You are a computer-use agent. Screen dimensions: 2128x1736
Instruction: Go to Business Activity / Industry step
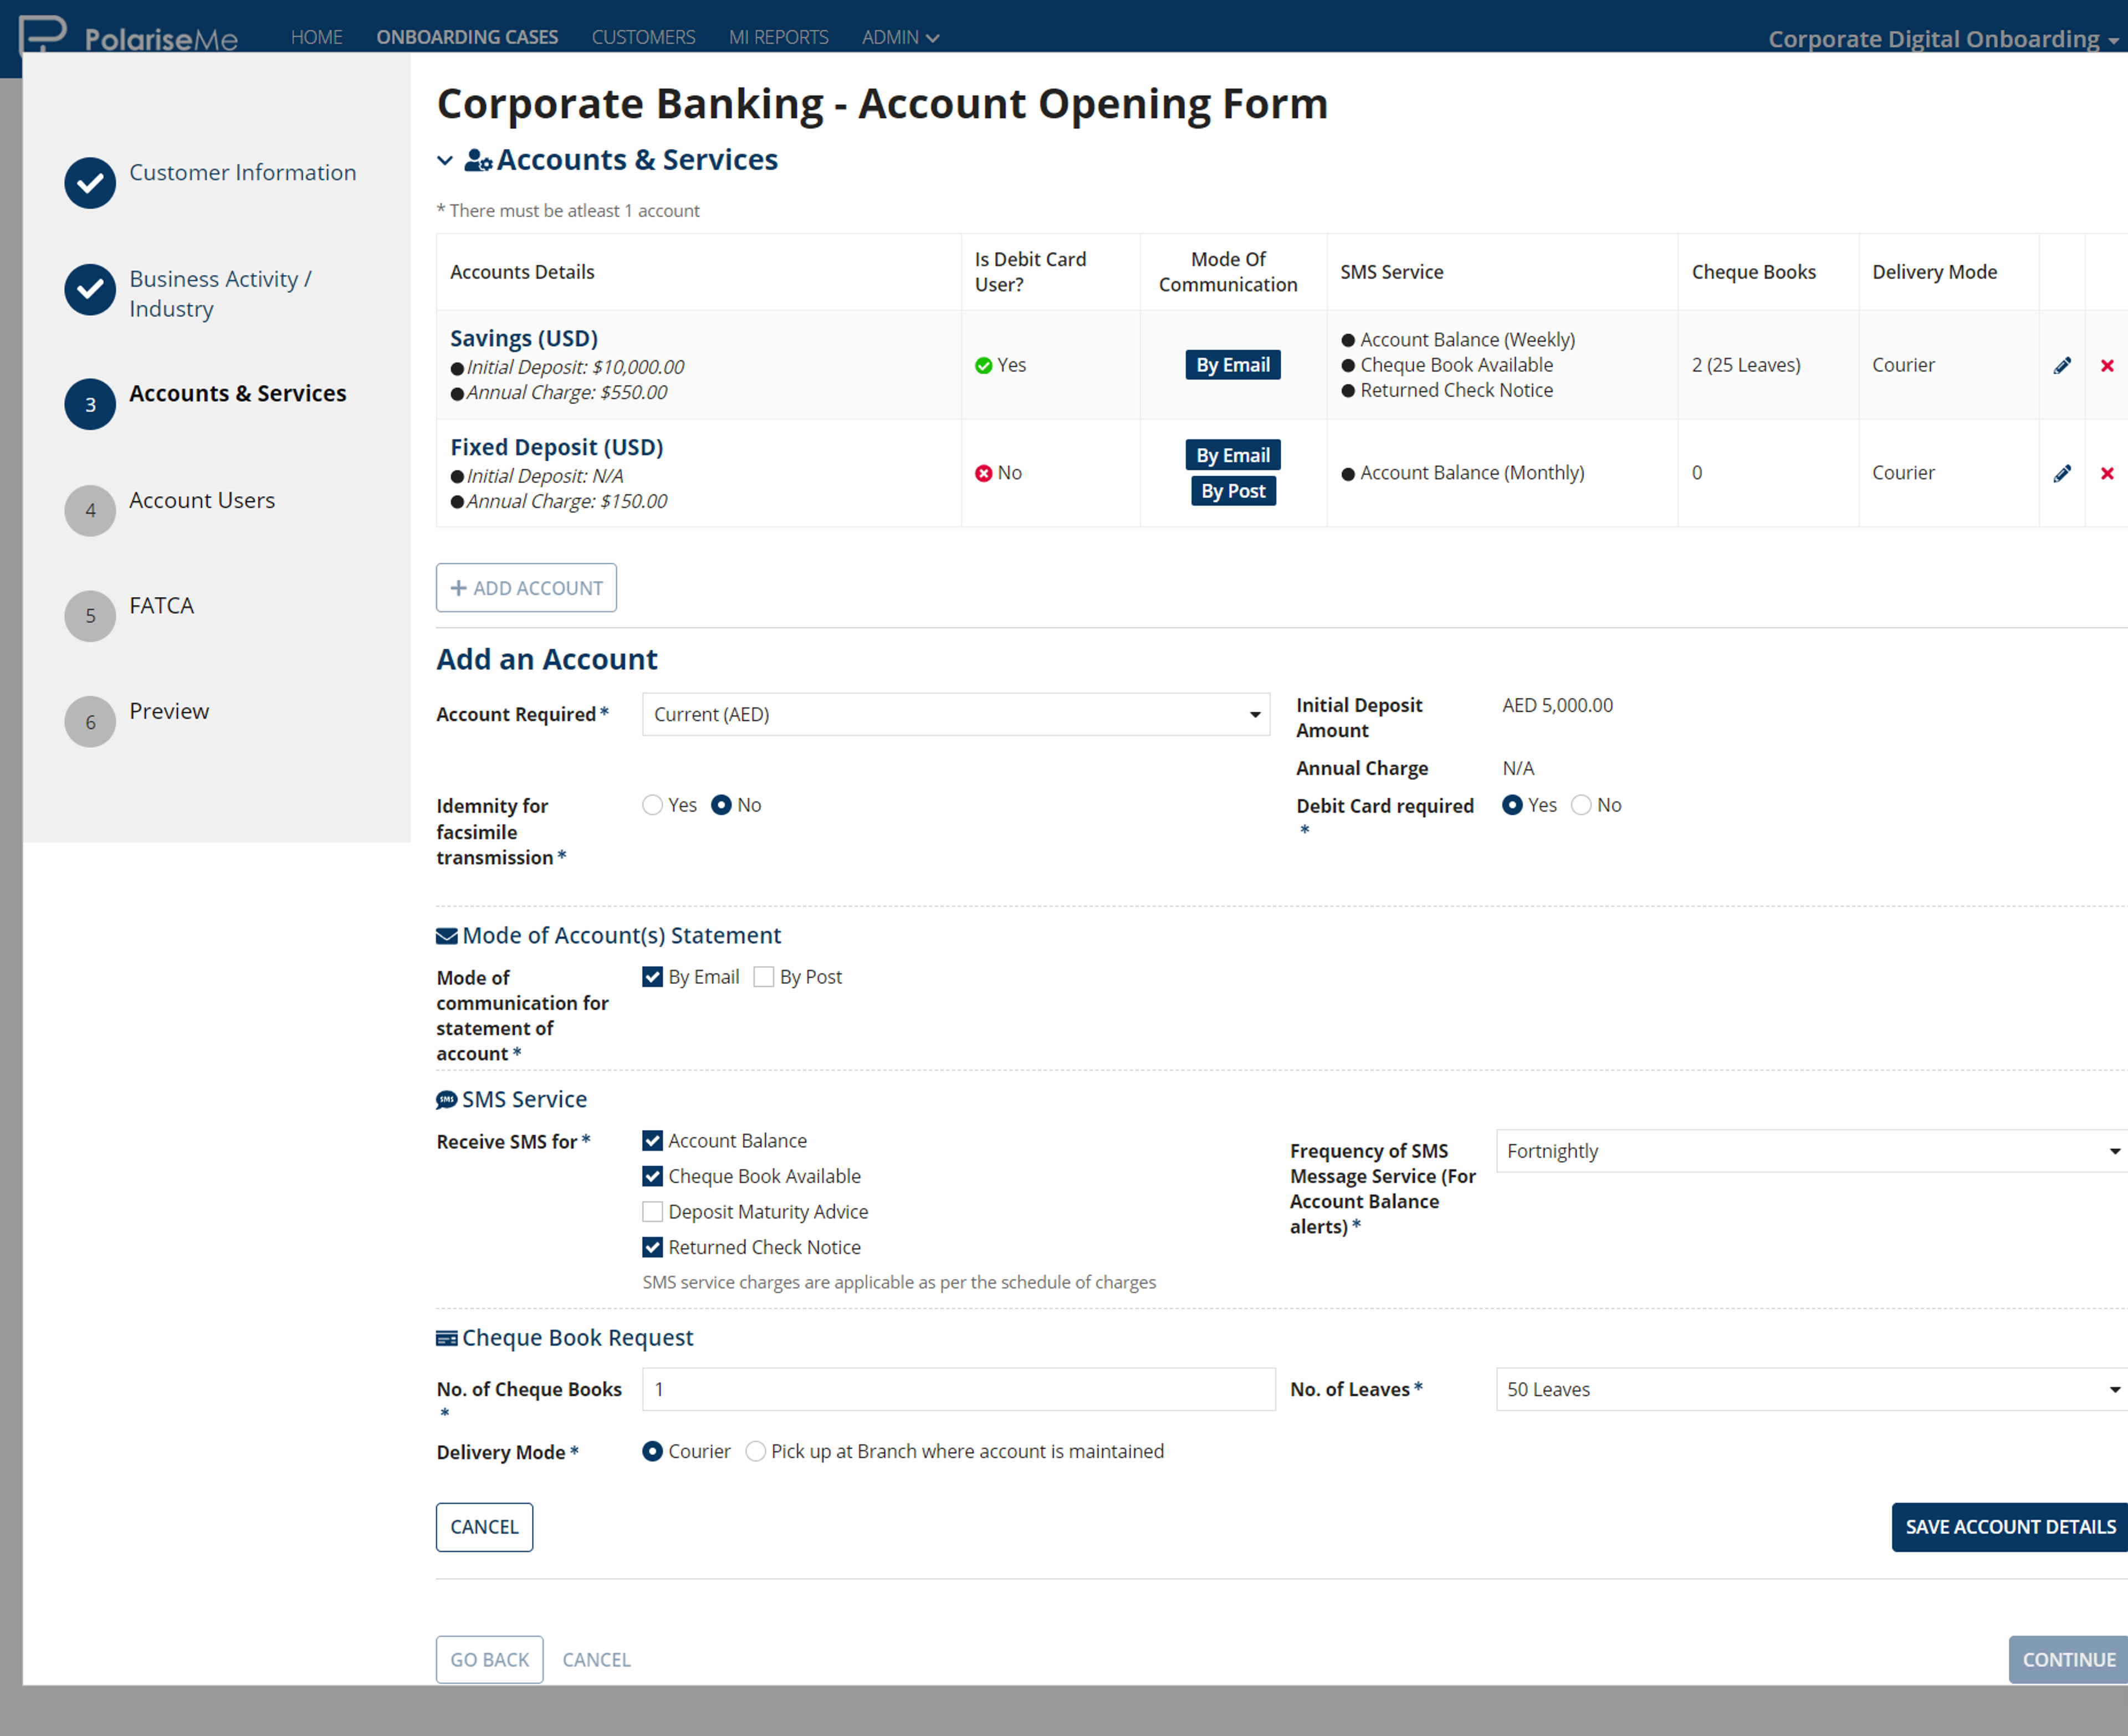[220, 293]
